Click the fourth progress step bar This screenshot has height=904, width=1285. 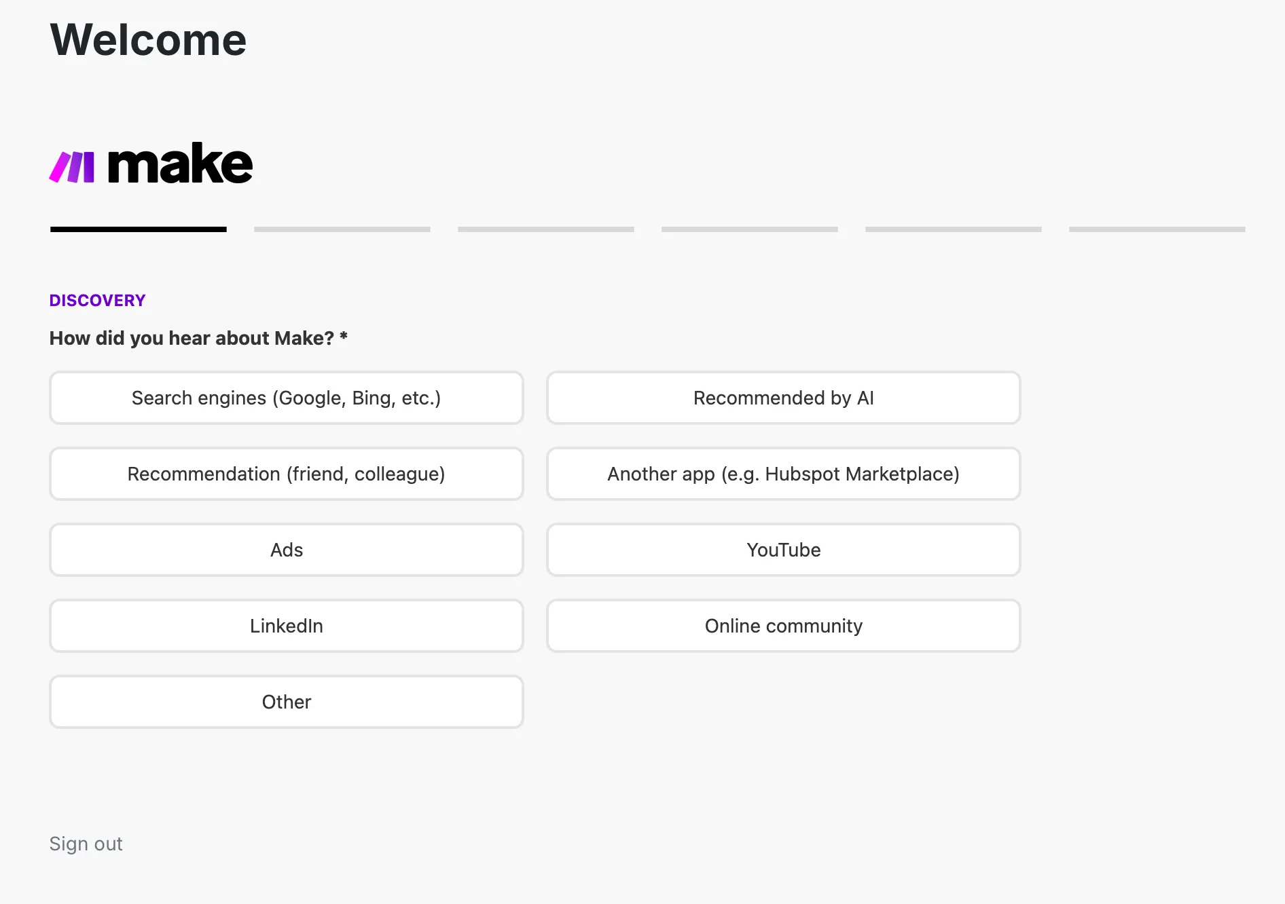pos(750,229)
